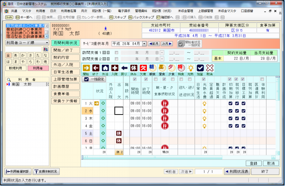This screenshot has width=285, height=186.
Task: Click the 取消 red X icon
Action: point(210,68)
